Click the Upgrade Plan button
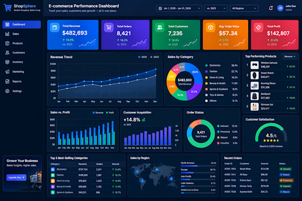Viewport: 302px width, 201px height. coord(16,177)
